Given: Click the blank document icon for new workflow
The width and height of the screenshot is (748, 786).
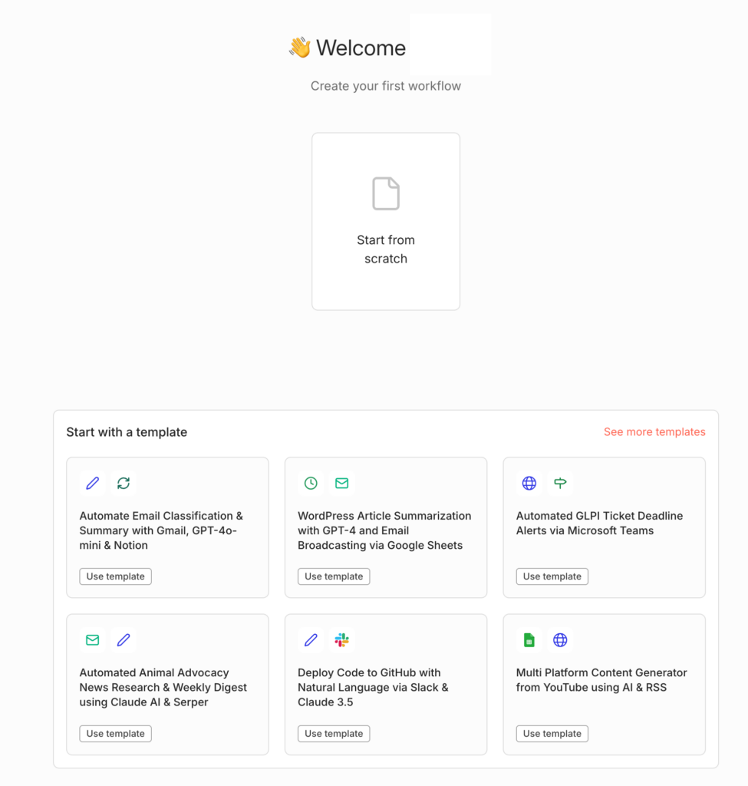Looking at the screenshot, I should [385, 193].
